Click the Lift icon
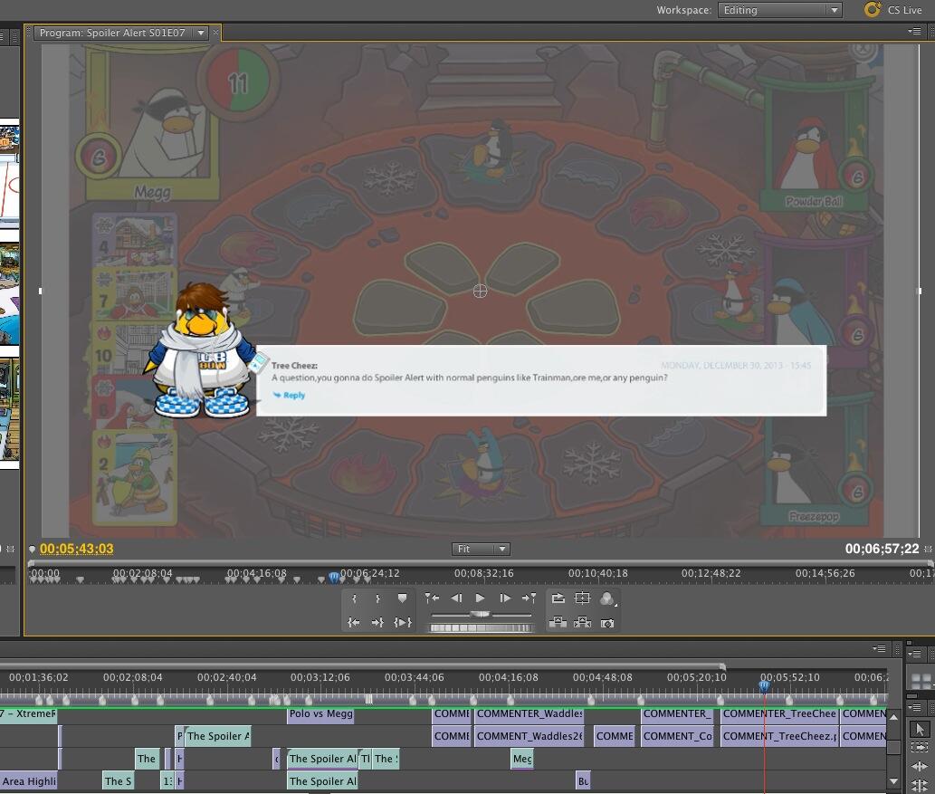Screen dimensions: 935x794 pos(558,623)
